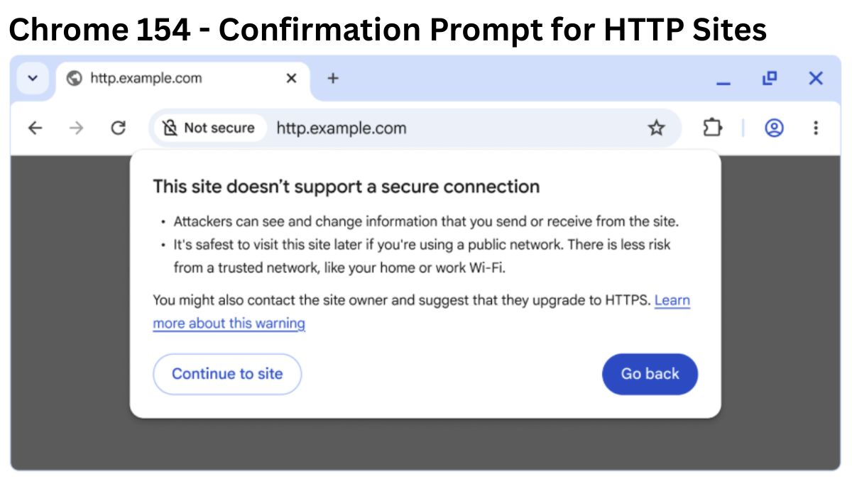Click the restore window icon
This screenshot has width=852, height=479.
770,78
